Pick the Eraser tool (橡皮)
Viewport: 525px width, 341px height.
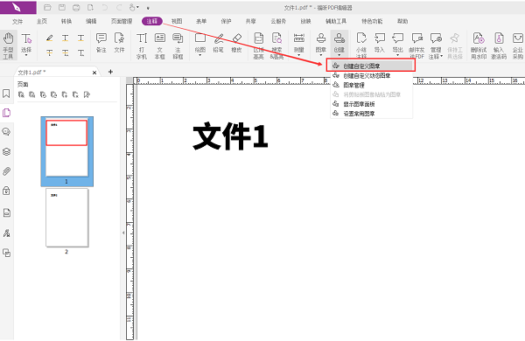236,43
